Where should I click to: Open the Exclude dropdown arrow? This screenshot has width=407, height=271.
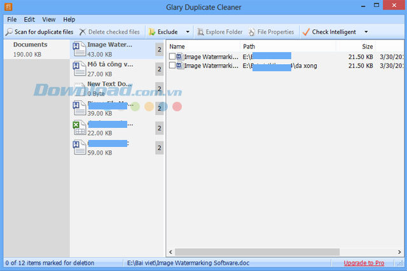click(188, 32)
